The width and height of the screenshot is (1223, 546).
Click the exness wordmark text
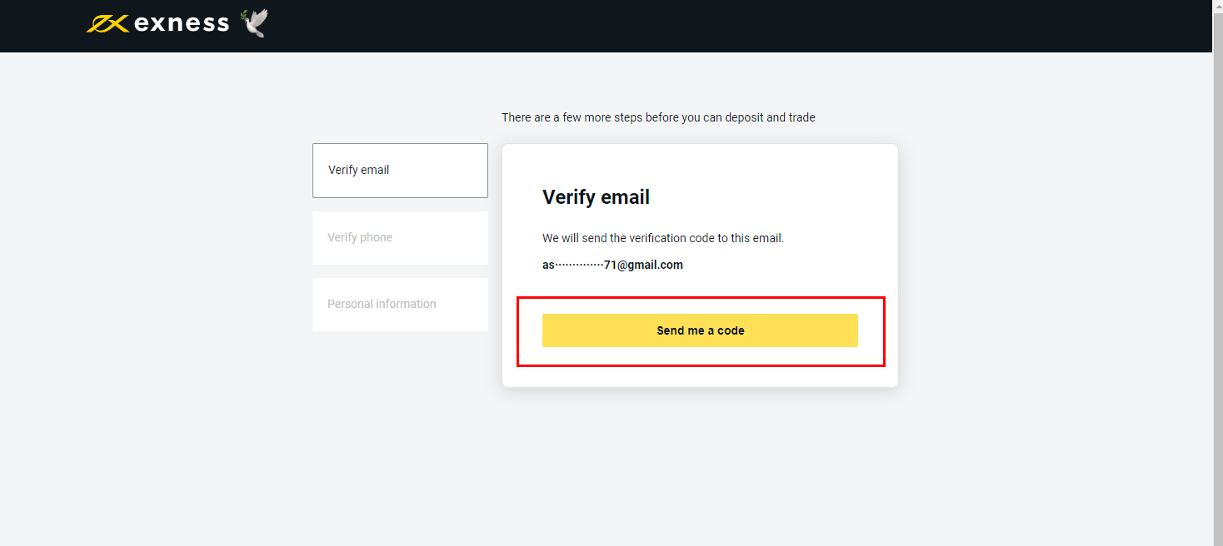[181, 23]
